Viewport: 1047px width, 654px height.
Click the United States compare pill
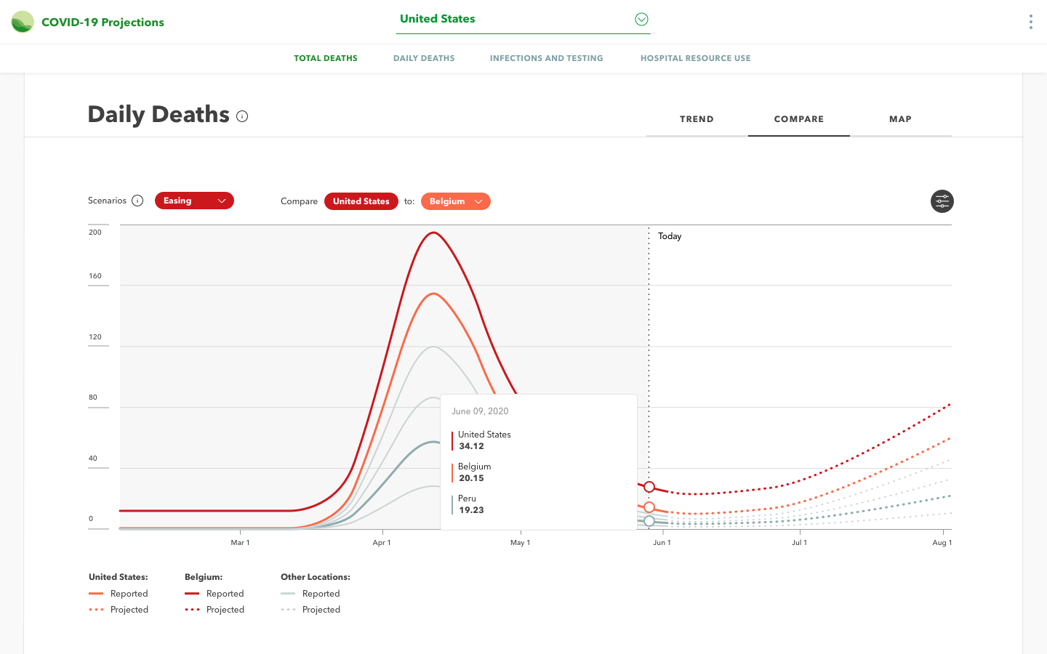(x=361, y=201)
